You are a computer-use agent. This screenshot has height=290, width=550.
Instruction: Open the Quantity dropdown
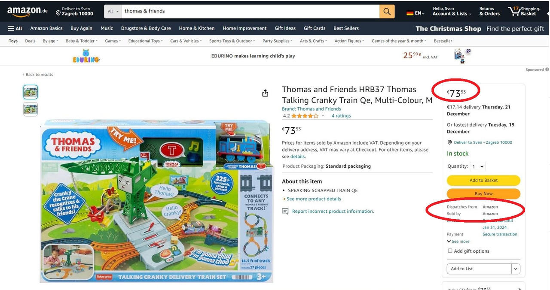click(478, 166)
